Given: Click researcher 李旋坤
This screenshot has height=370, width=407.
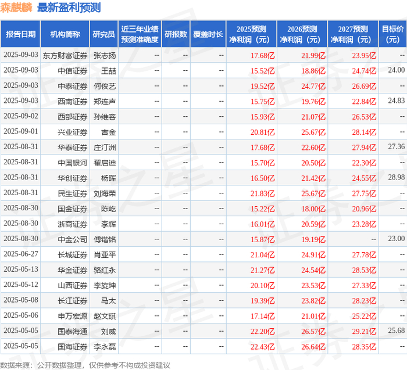Looking at the screenshot, I should (105, 285).
